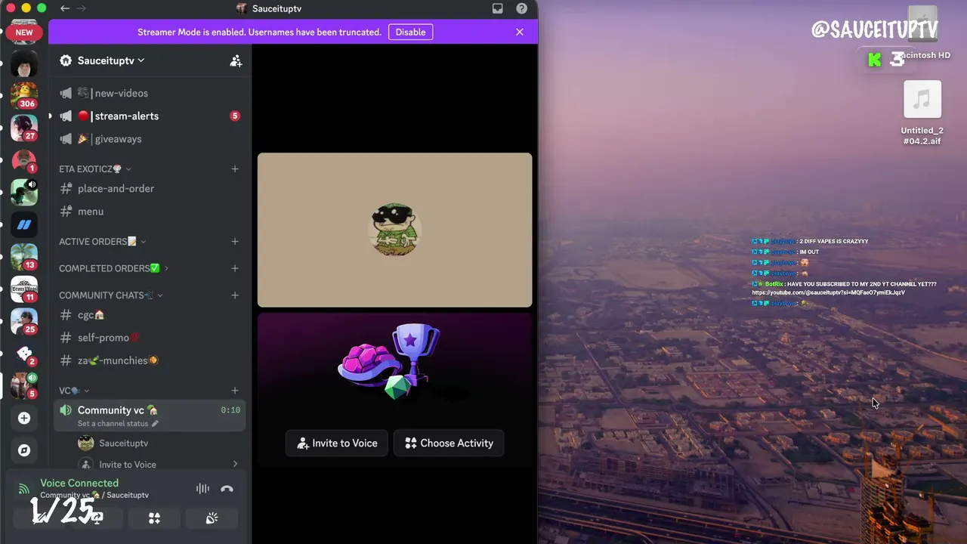Add a channel to ETA EXOTICZ category
Image resolution: width=967 pixels, height=544 pixels.
click(235, 169)
